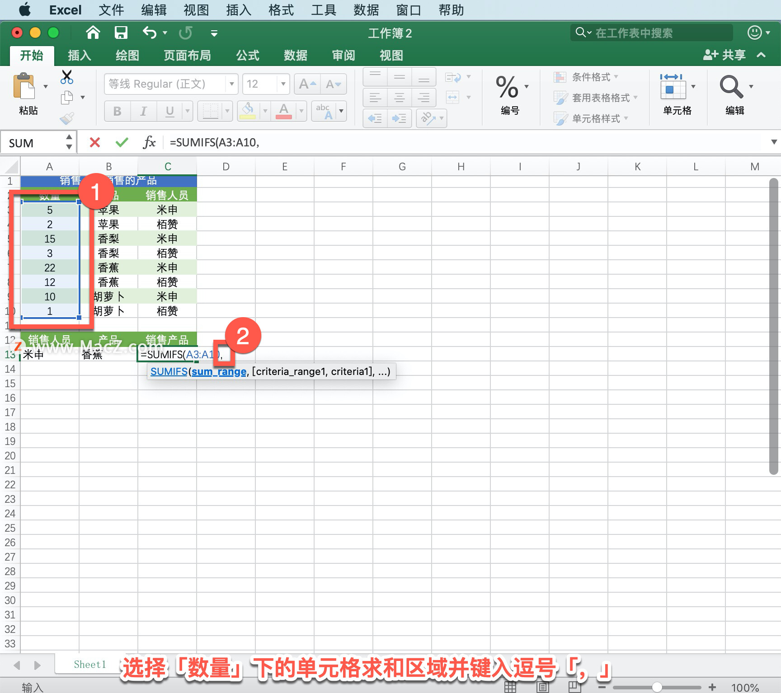Open the 工具 menu in menu bar

tap(324, 10)
